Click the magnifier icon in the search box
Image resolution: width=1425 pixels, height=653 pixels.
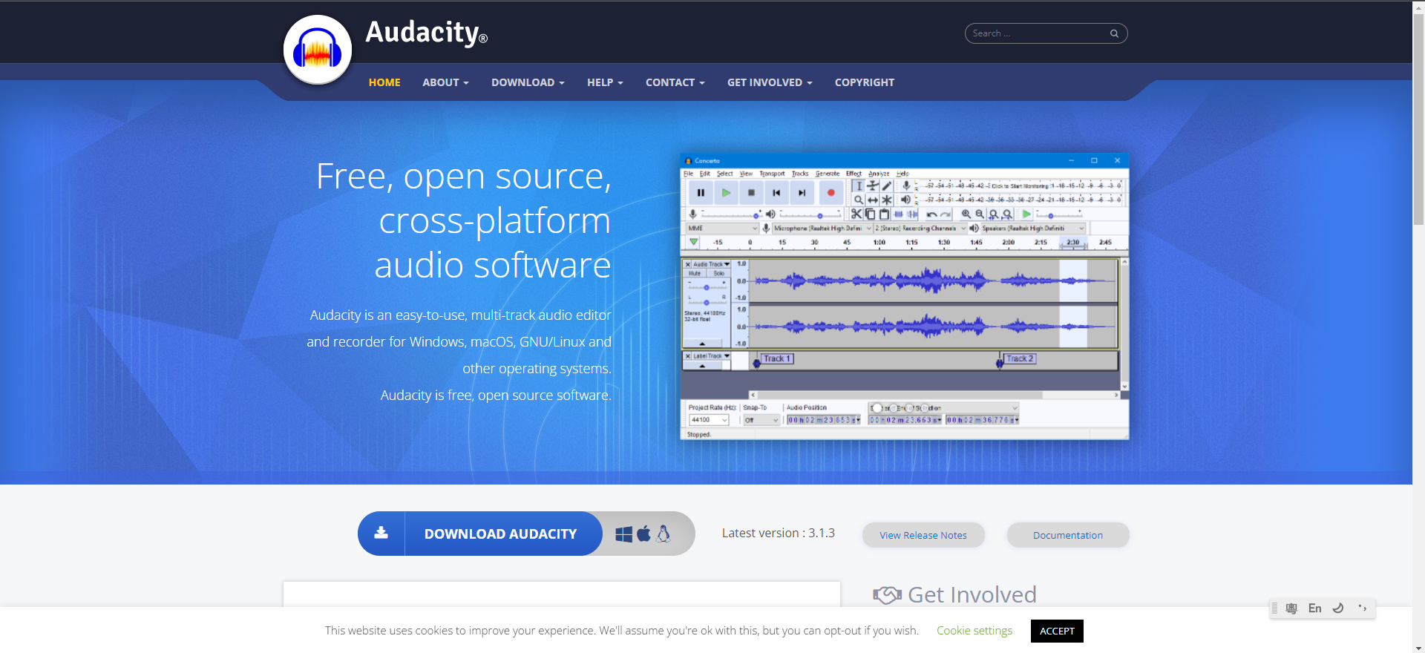(x=1113, y=33)
